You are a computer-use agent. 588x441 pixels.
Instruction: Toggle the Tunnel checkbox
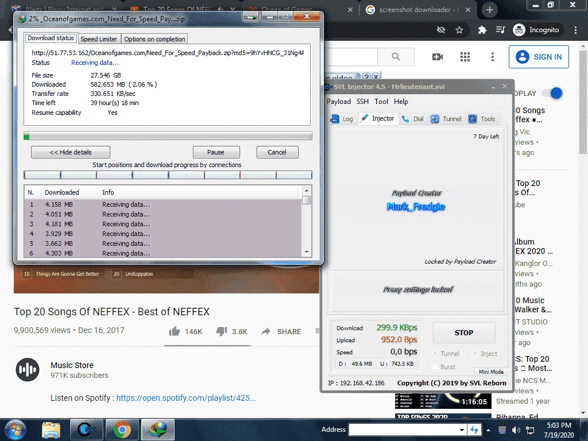435,354
